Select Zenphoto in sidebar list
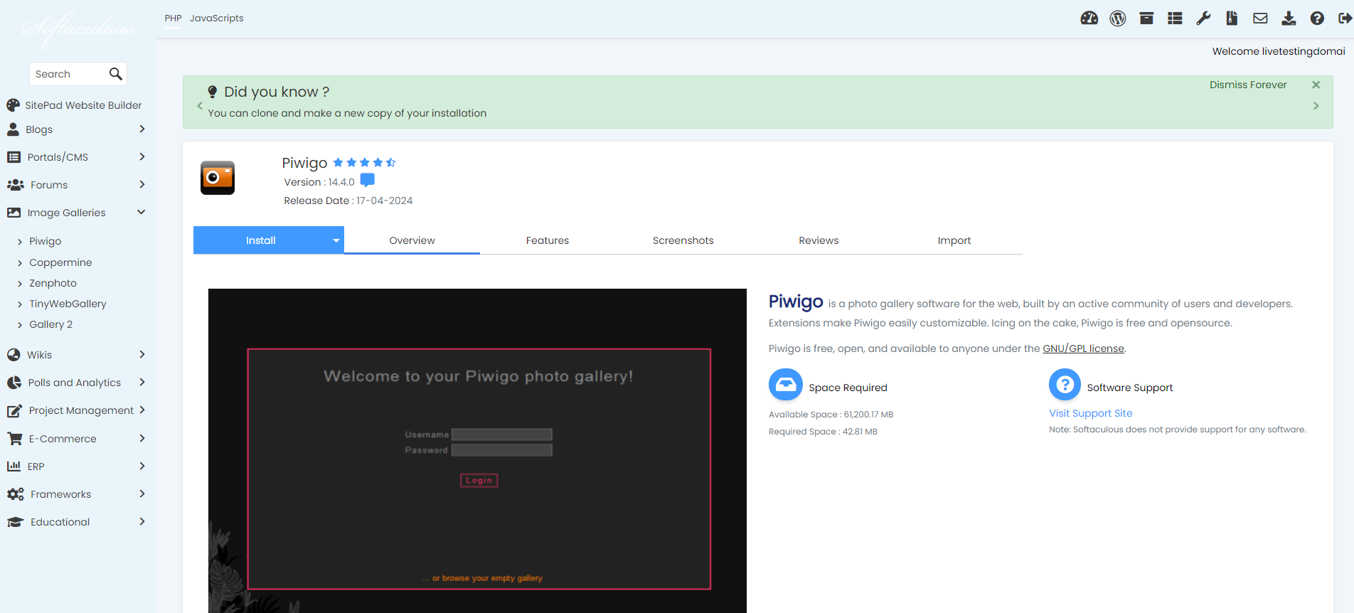 (53, 283)
